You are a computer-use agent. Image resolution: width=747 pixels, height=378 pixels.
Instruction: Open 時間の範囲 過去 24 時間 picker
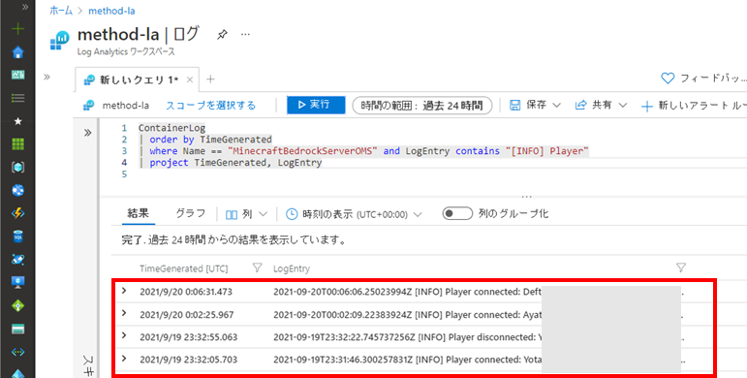click(421, 106)
